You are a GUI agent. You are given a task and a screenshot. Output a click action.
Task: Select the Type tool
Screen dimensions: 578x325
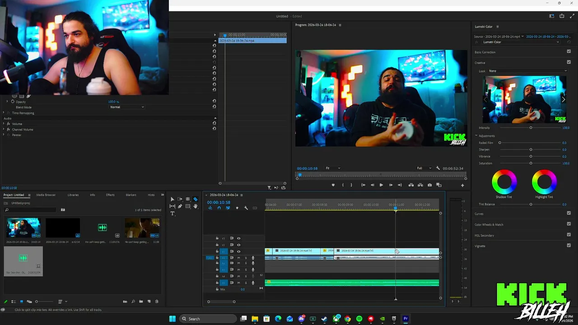[x=172, y=214]
